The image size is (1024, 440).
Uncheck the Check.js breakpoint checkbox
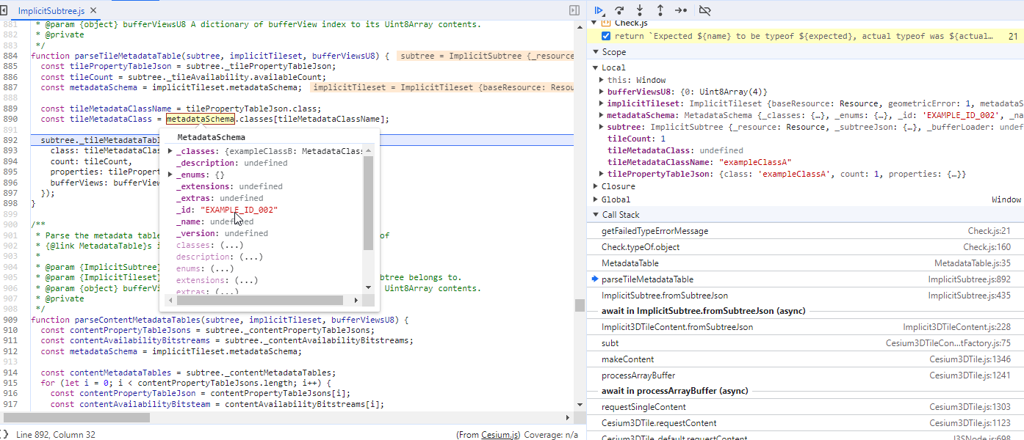click(605, 34)
